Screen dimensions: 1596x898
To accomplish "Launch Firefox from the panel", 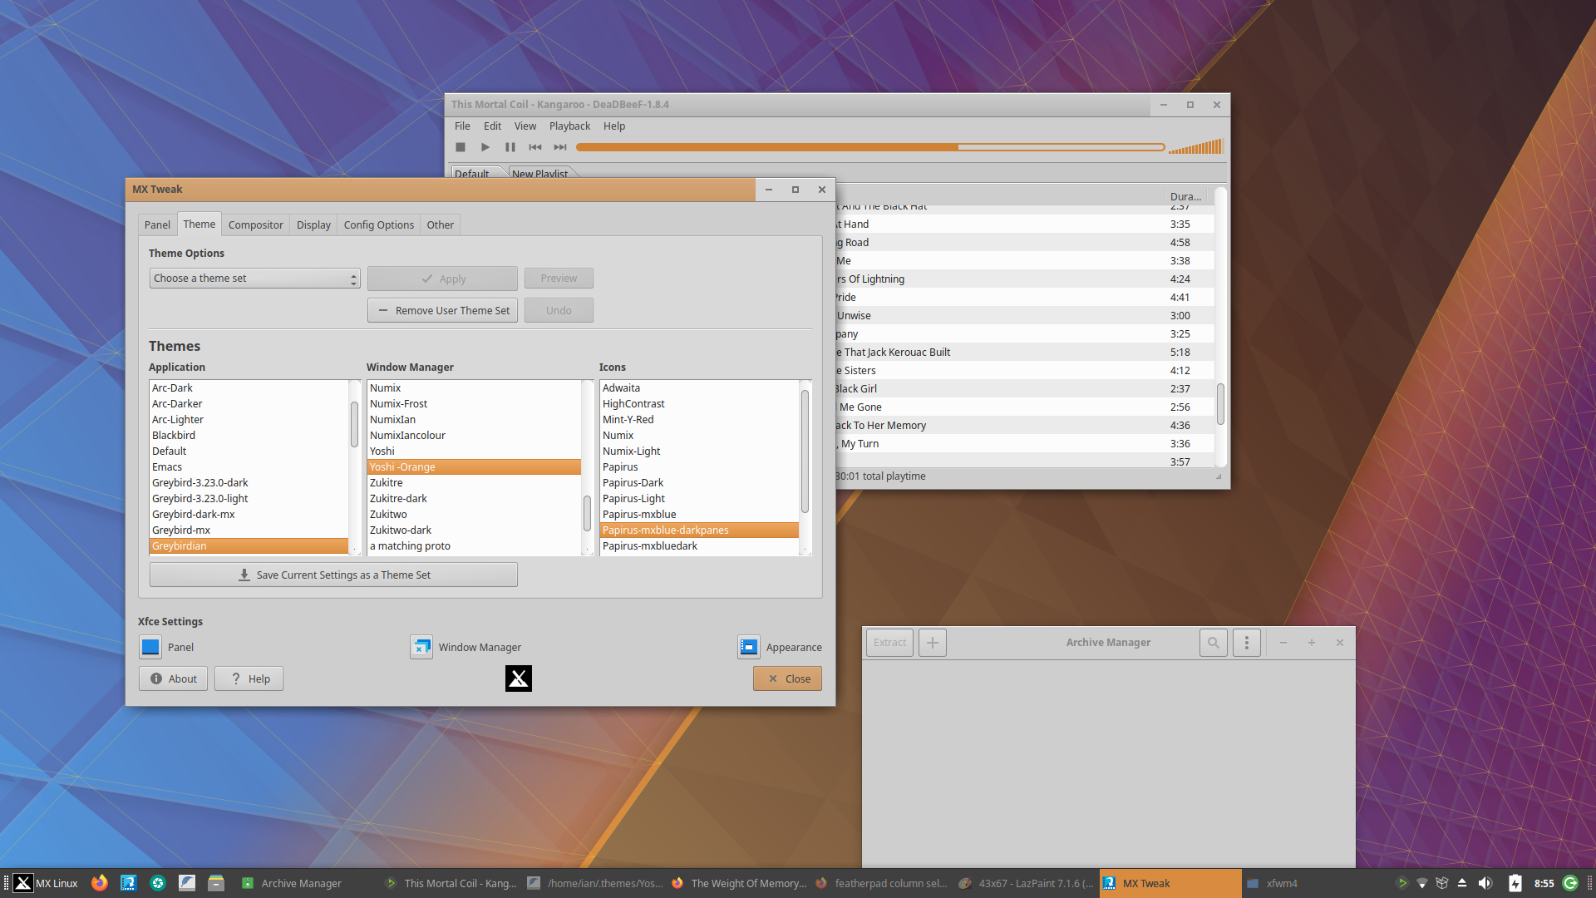I will [x=100, y=883].
